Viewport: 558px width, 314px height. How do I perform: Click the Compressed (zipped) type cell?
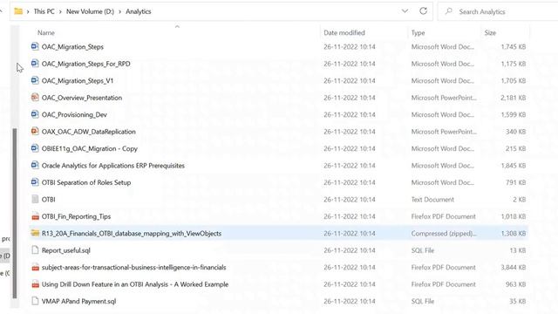444,234
